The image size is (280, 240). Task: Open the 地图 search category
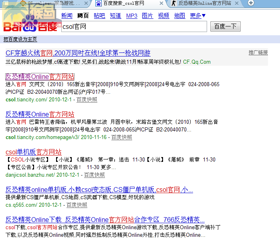(x=179, y=16)
